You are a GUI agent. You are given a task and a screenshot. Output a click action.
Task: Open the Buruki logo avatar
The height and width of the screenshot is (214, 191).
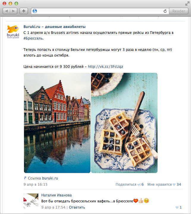coord(13,32)
